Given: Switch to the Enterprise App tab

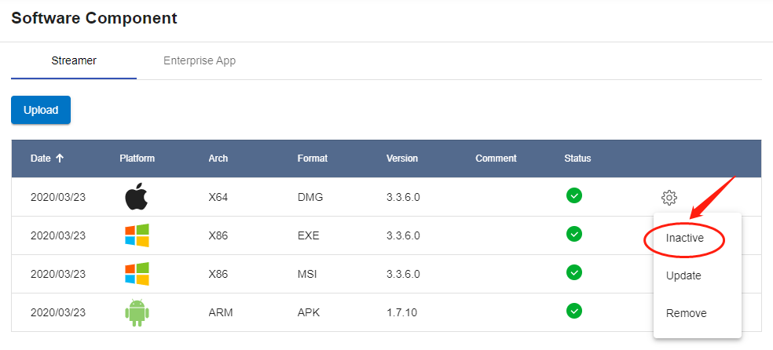Looking at the screenshot, I should [200, 60].
